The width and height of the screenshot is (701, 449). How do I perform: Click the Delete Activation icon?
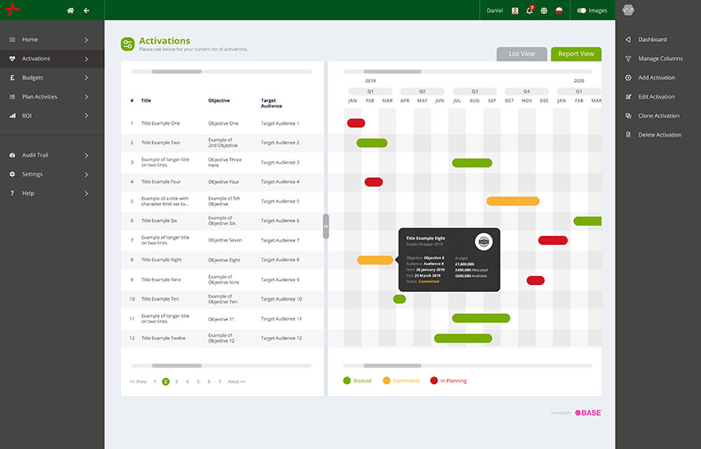tap(628, 135)
